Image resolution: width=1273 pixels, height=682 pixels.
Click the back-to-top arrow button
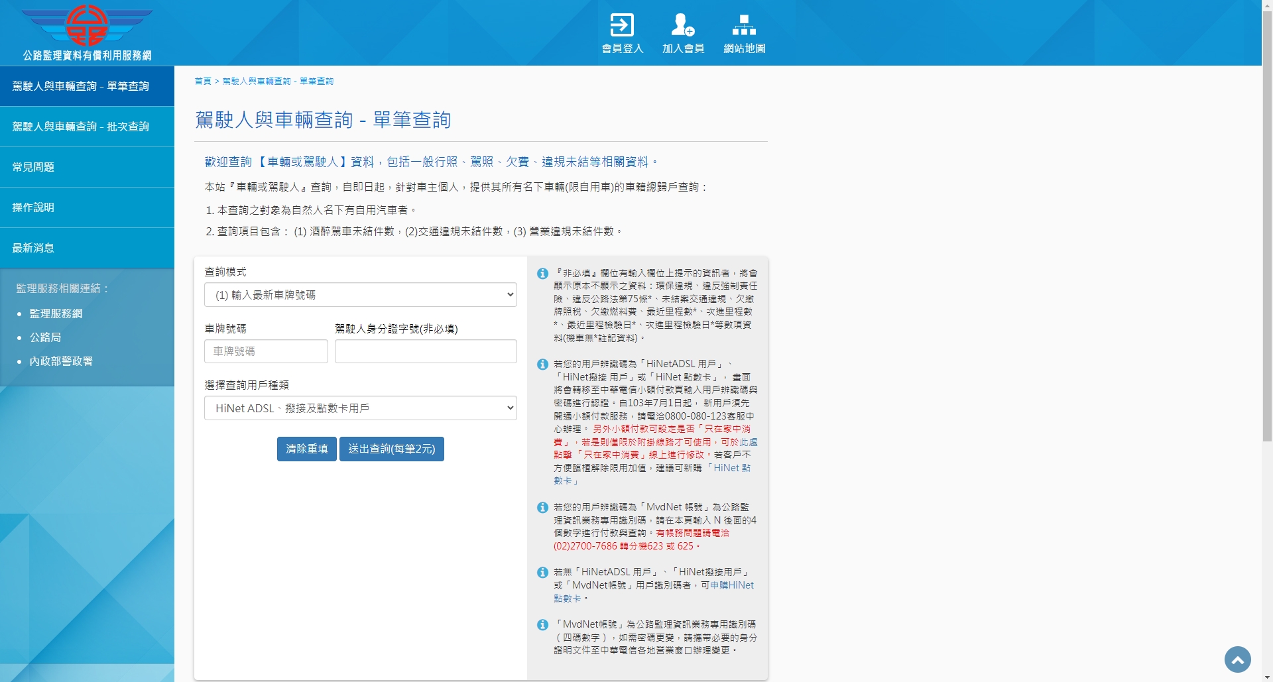tap(1237, 659)
